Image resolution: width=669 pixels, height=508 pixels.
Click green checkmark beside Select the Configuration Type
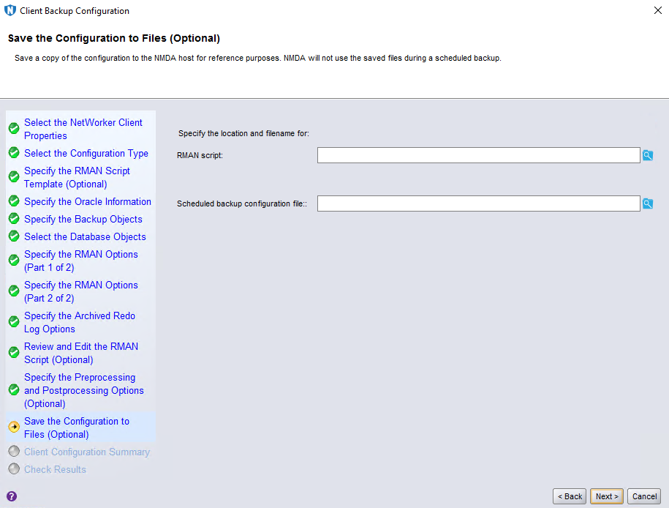point(14,154)
